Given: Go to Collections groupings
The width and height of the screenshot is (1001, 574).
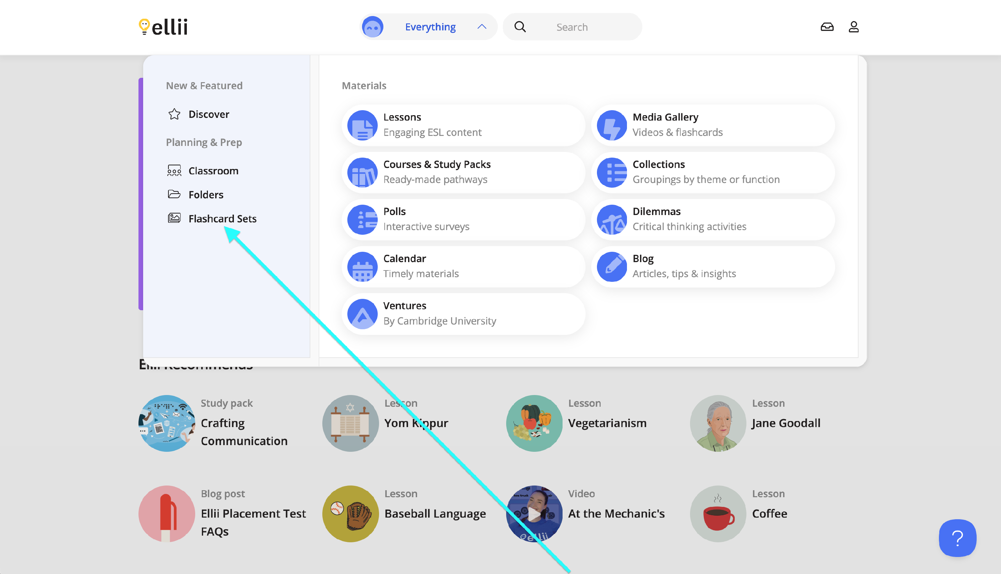Looking at the screenshot, I should click(x=713, y=172).
